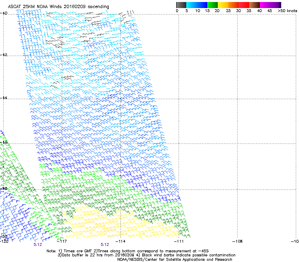The image size is (299, 262).
Task: Click the '>50 knots' legend label
Action: coord(287,10)
